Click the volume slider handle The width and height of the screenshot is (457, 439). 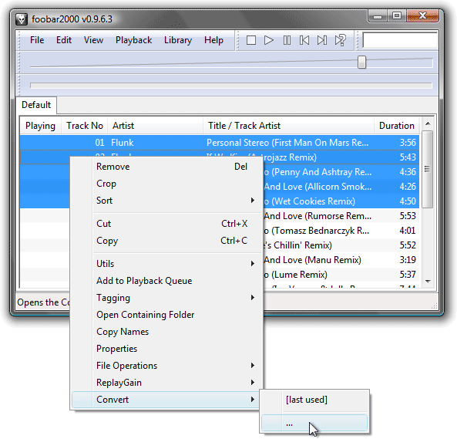pos(361,62)
